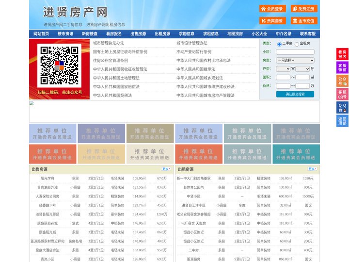Viewport: 349px width, 262px height.
Task: Click the pink 客服QQ号 sidebar icon
Action: coord(342,94)
